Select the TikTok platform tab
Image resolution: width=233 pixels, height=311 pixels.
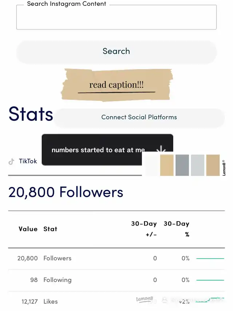(x=28, y=161)
